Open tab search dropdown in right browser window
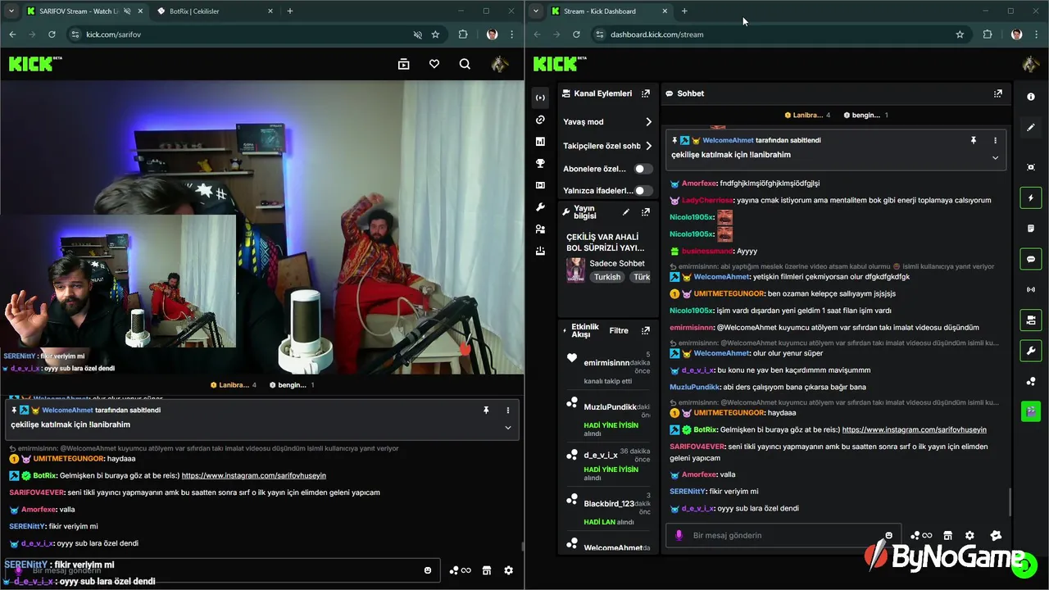 click(535, 11)
